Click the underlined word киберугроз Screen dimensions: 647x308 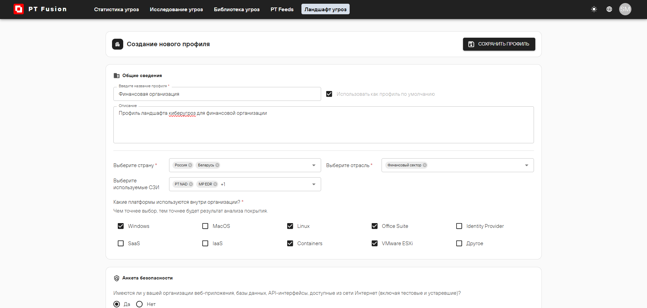[x=182, y=113]
